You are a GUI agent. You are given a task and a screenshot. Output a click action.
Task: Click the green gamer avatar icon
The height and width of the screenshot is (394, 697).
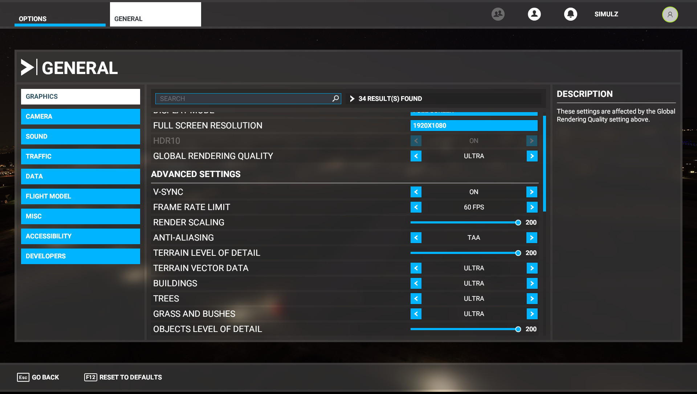coord(670,15)
